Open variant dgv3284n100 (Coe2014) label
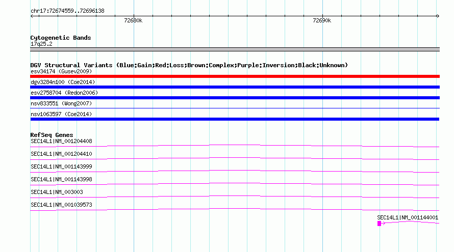 (63, 82)
